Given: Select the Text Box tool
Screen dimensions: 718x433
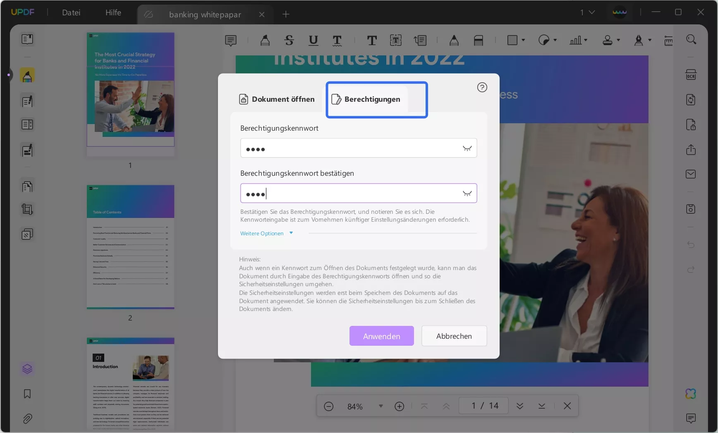Looking at the screenshot, I should (x=396, y=41).
